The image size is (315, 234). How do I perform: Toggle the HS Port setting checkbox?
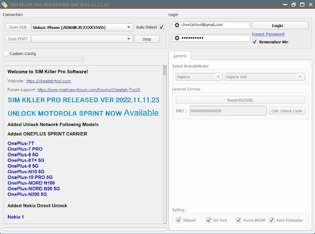pyautogui.click(x=209, y=220)
